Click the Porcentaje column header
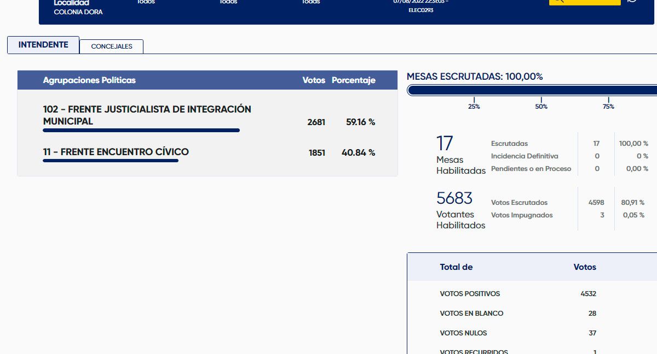657x354 pixels. (x=353, y=80)
